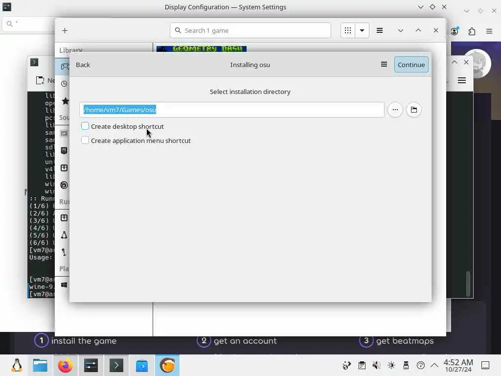Select the Geometry Dash game banner

(202, 48)
